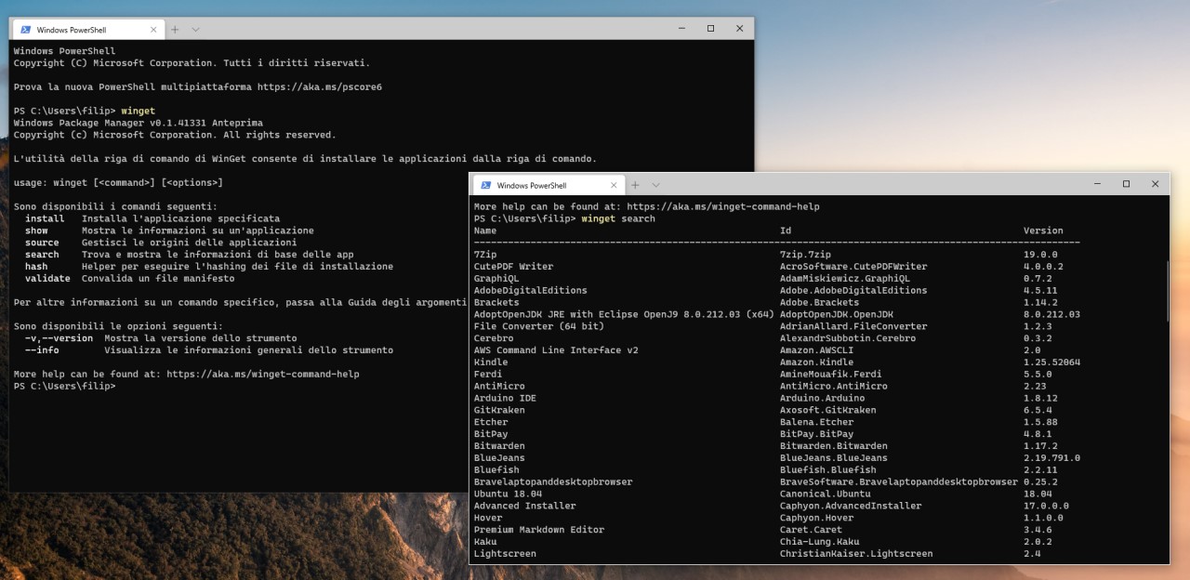Close the back window's Windows PowerShell tab

point(152,30)
